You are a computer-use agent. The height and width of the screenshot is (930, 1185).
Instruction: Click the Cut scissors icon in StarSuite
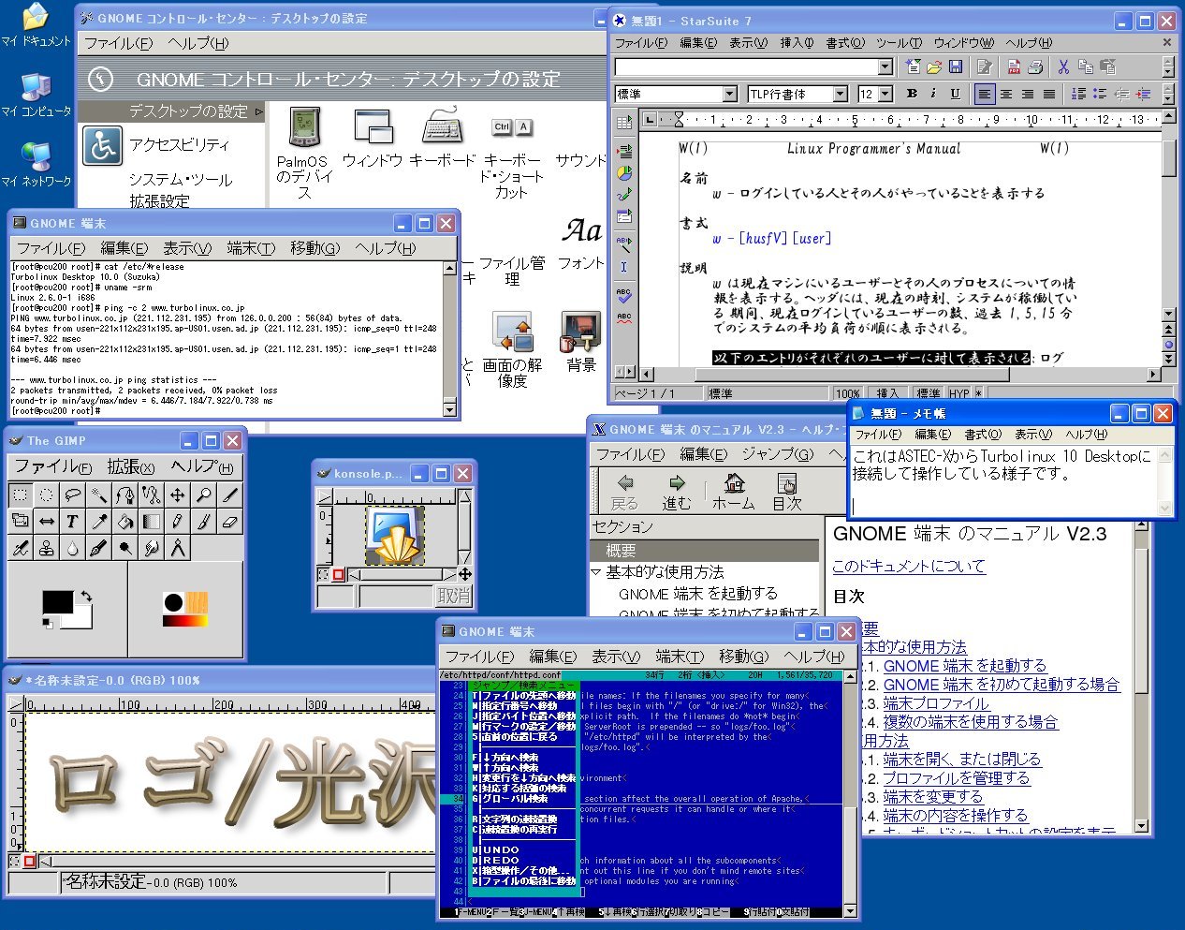pyautogui.click(x=1063, y=66)
